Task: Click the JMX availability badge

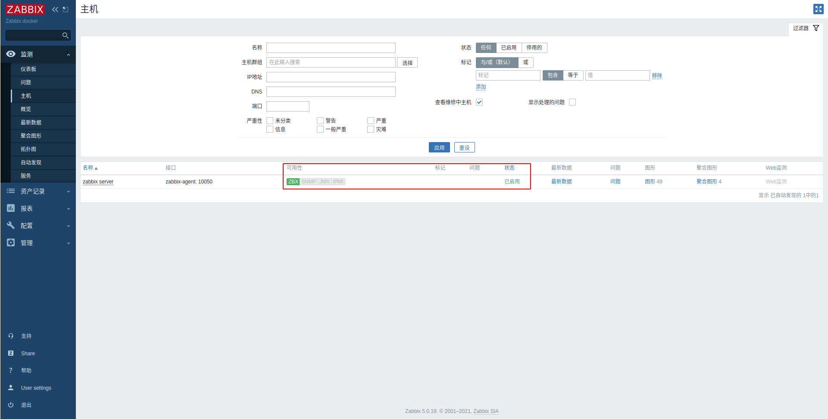Action: (x=325, y=182)
